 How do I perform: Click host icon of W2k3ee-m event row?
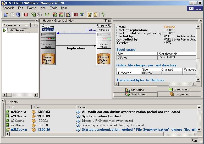tap(8, 129)
